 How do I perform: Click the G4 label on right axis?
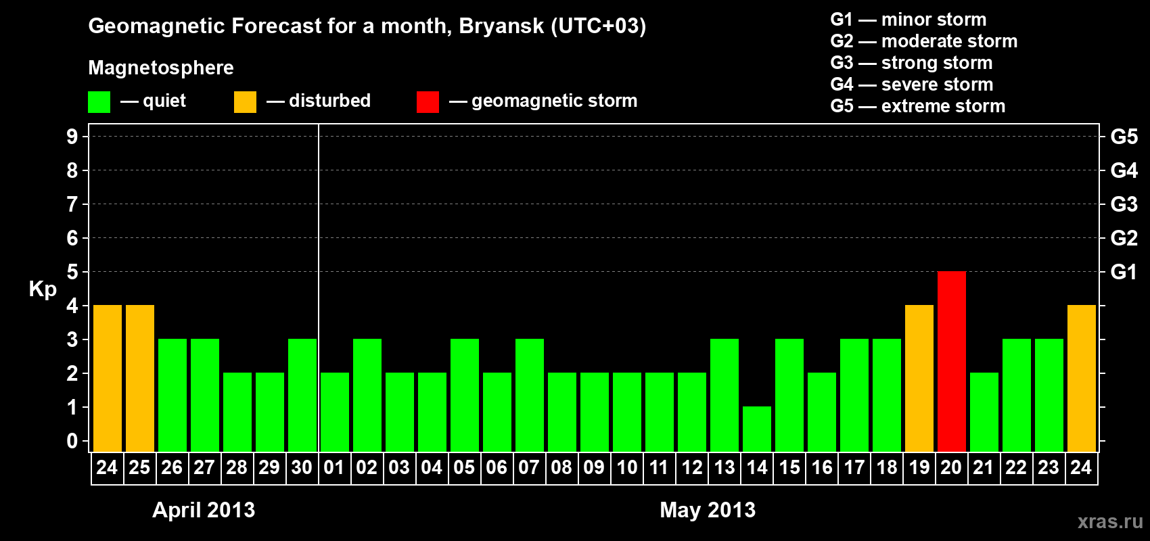[1124, 170]
